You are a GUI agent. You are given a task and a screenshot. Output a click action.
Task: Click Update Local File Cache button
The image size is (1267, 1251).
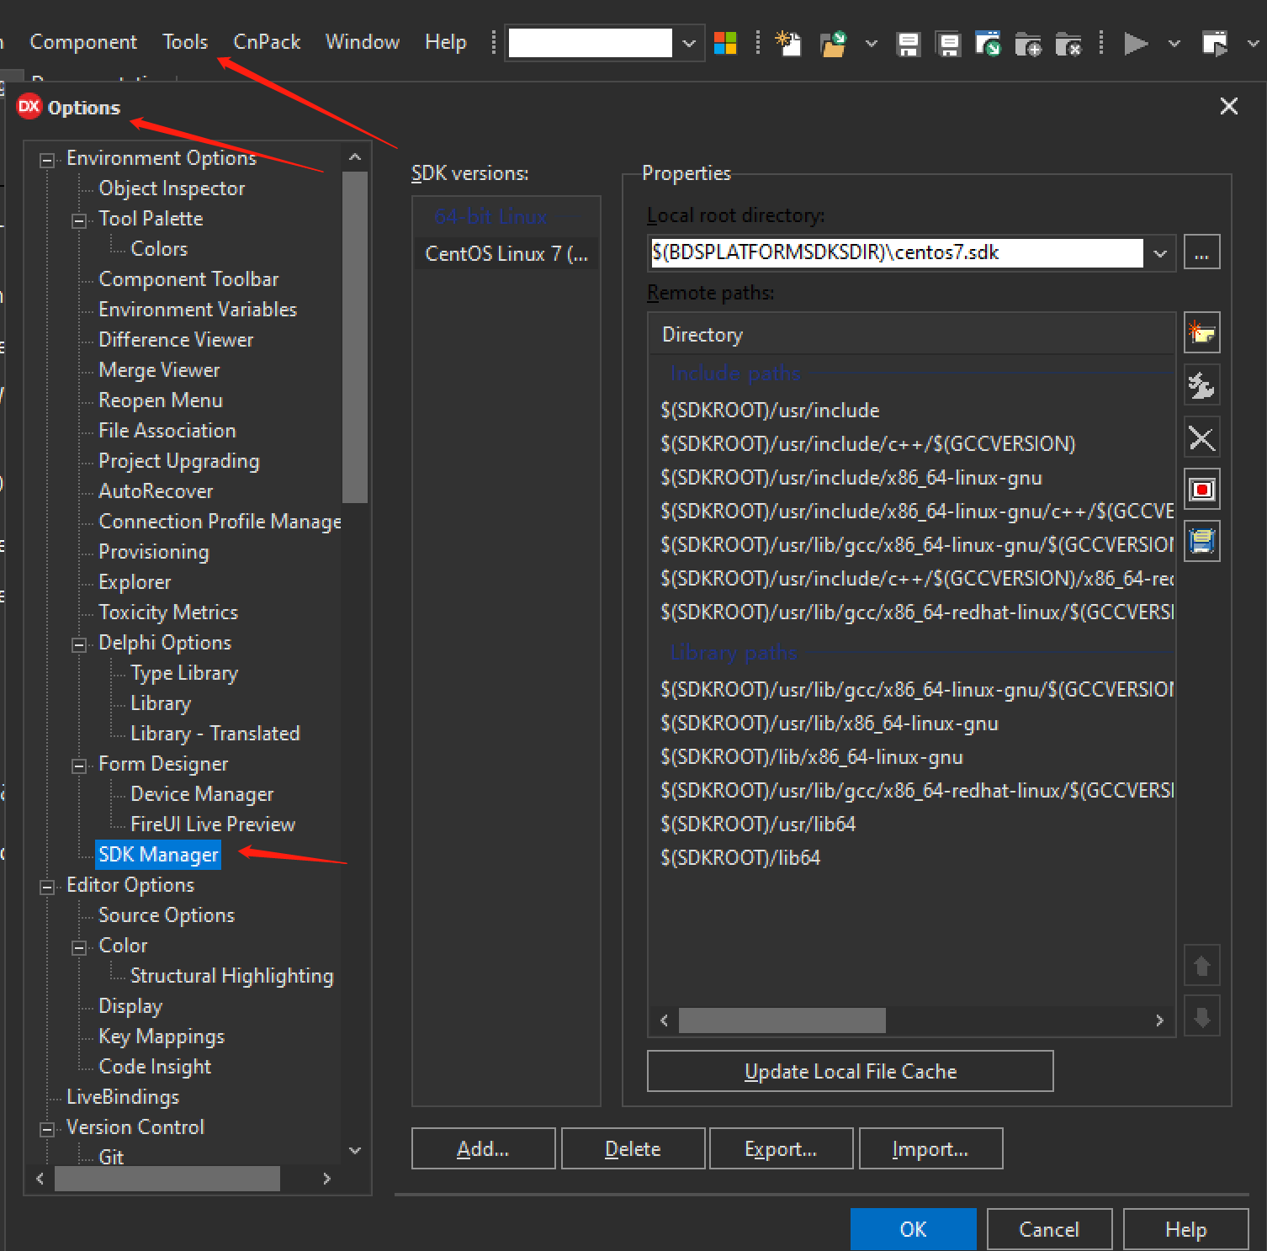pos(850,1071)
